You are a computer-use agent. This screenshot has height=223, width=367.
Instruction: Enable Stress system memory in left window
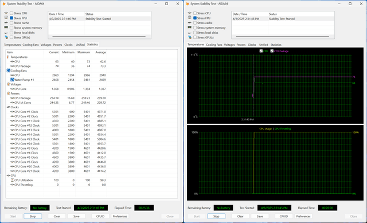[11, 28]
